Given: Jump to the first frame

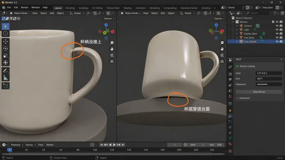Looking at the screenshot, I should 102,145.
